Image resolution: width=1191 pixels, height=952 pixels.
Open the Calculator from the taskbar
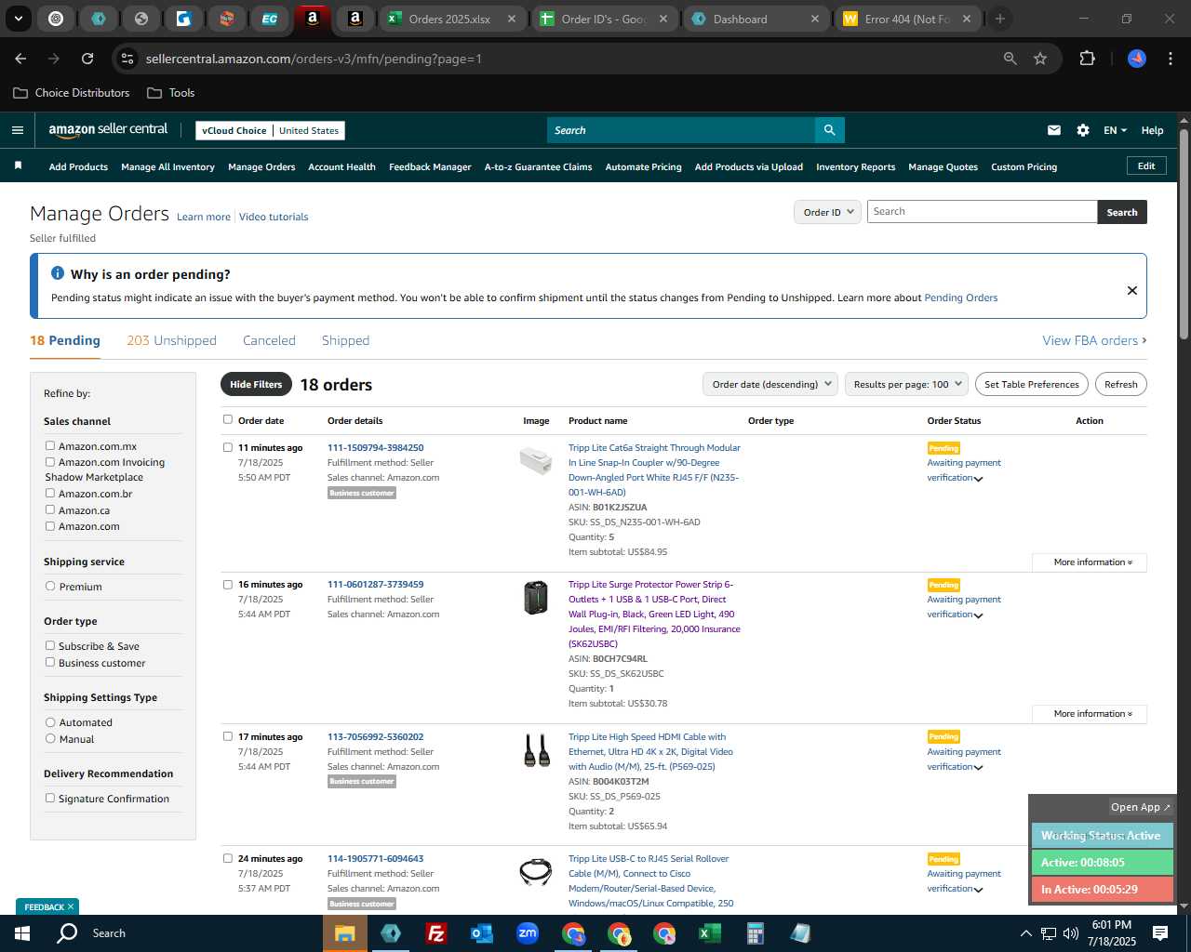[755, 933]
